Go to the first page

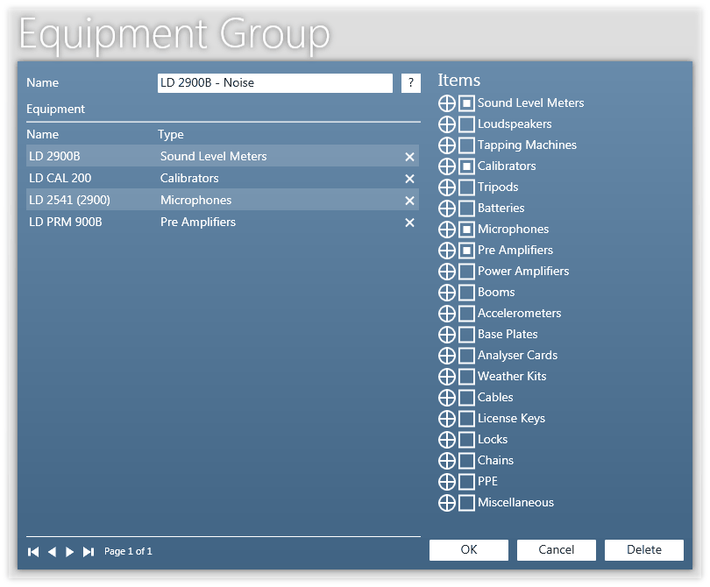[33, 552]
